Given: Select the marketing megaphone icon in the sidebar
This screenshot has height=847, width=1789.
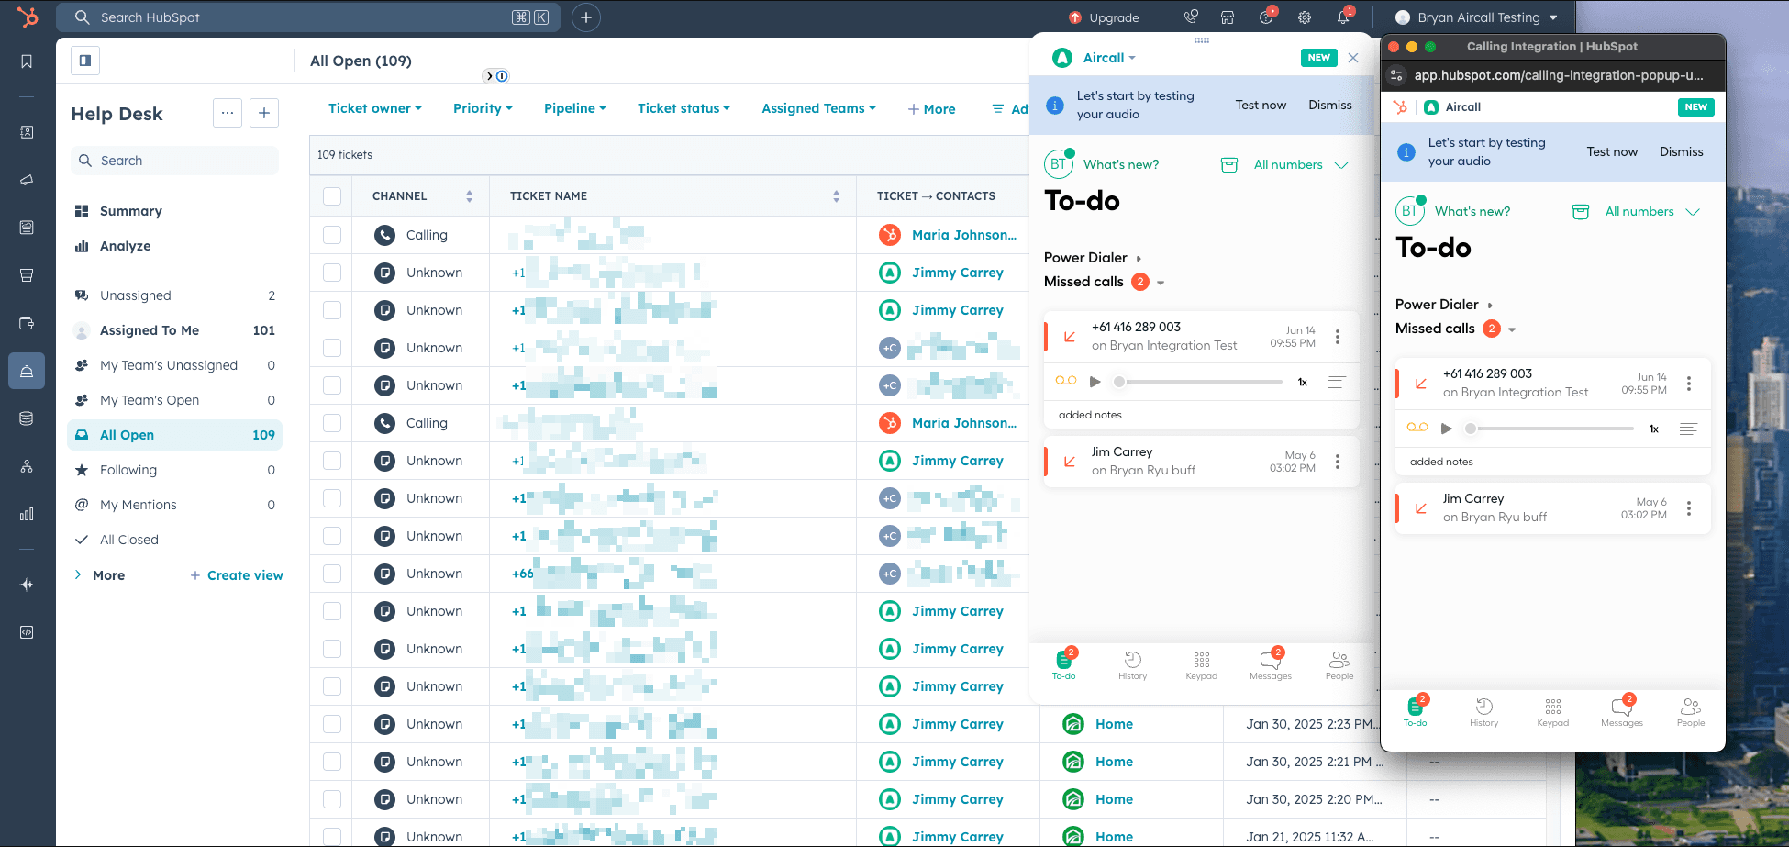Looking at the screenshot, I should click(27, 180).
